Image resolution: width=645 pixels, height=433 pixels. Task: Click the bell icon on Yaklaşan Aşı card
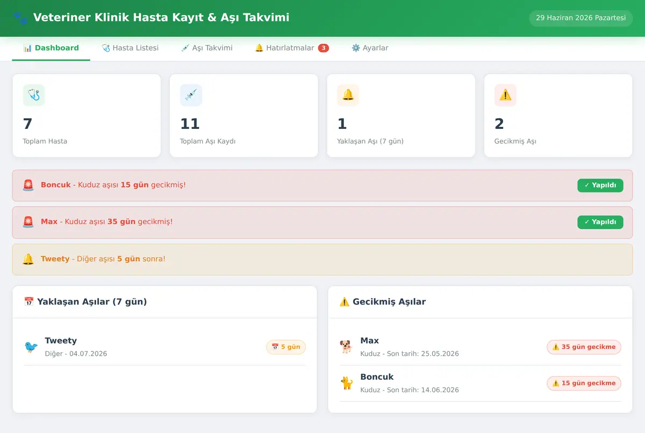pos(348,95)
